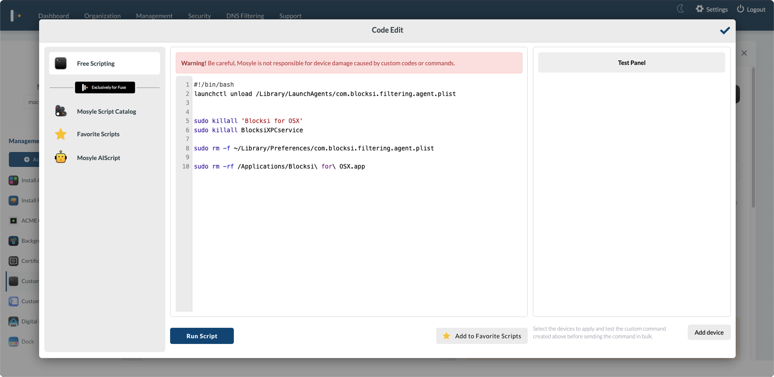The image size is (774, 377).
Task: Click the ACME icon in background sidebar
Action: click(x=14, y=221)
